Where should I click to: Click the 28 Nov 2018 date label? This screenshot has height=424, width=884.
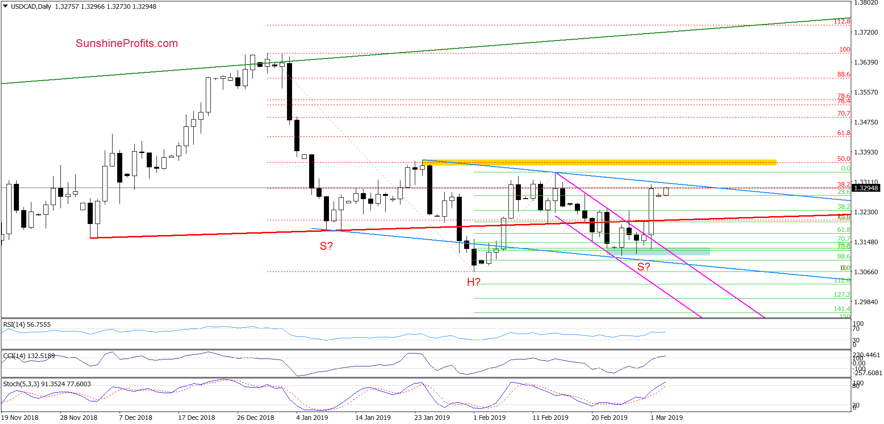point(78,418)
